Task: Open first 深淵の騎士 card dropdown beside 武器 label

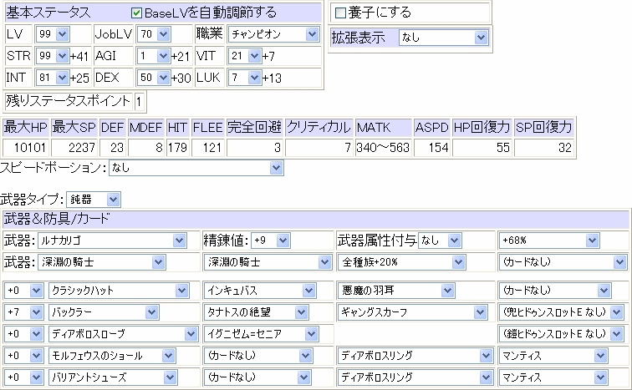Action: 102,262
